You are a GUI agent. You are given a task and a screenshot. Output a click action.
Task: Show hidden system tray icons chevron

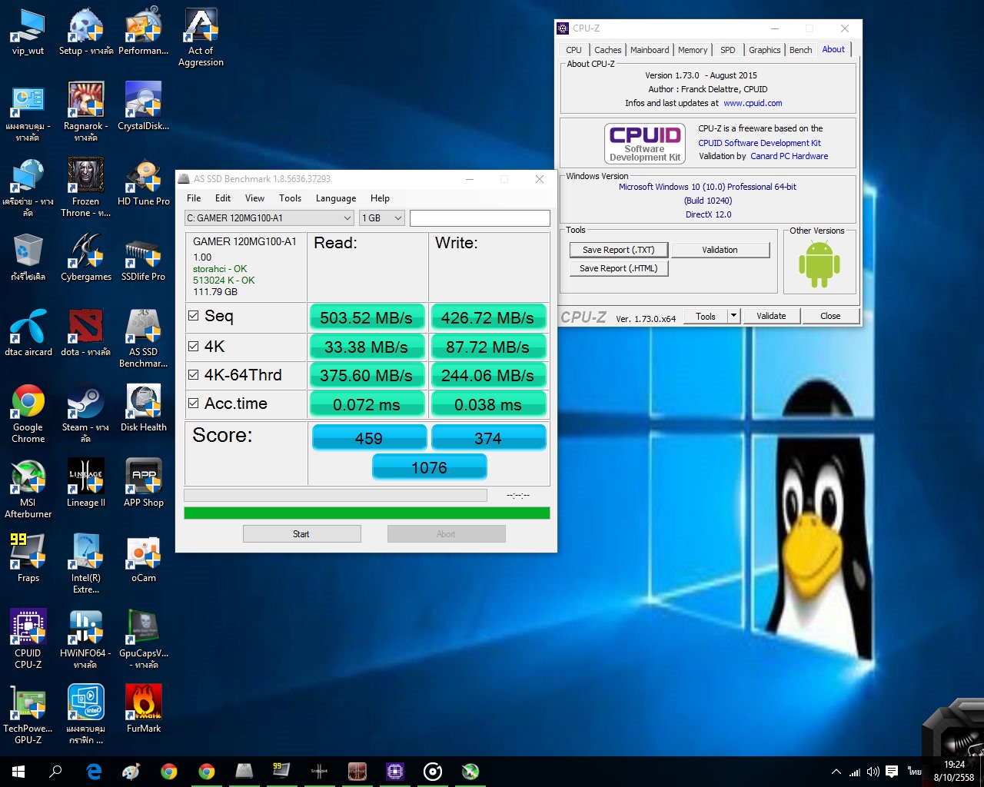[836, 772]
